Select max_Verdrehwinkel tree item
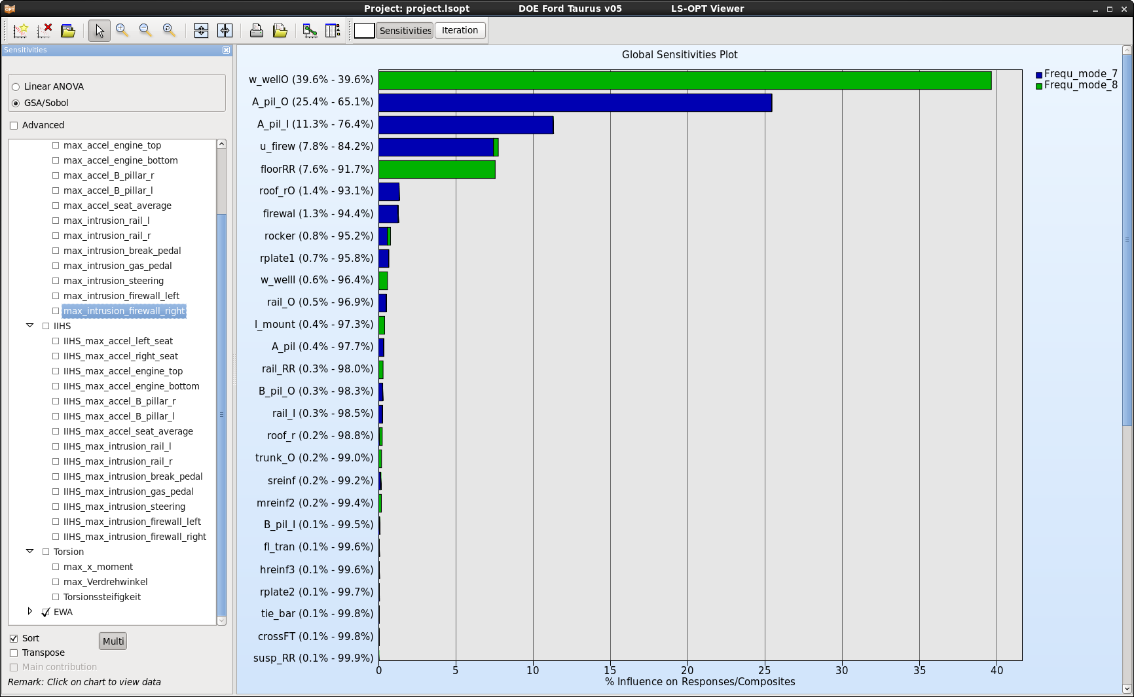 pos(105,582)
